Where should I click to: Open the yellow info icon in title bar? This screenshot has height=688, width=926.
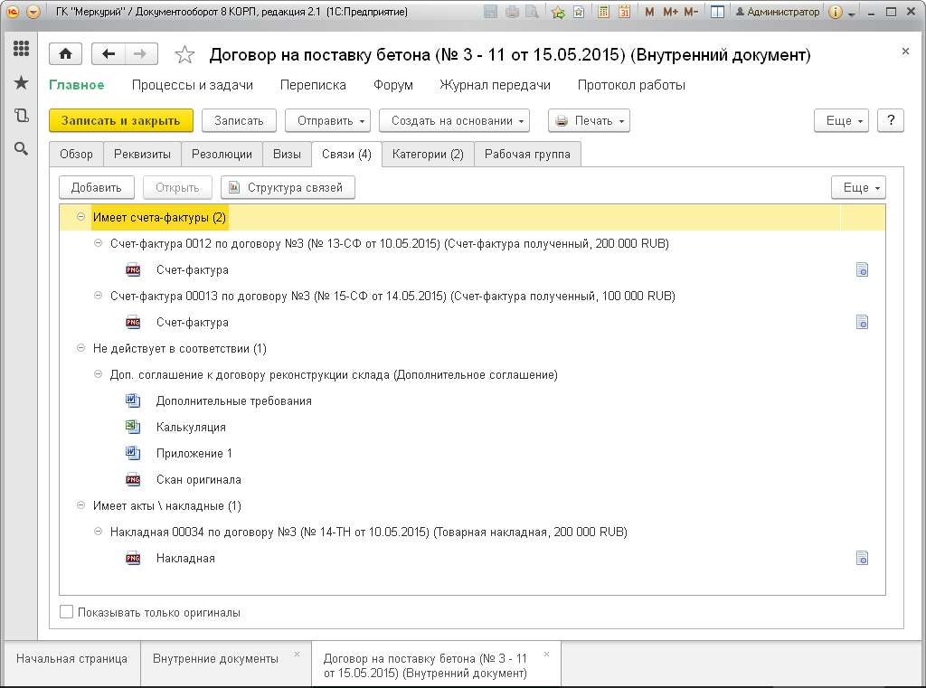(x=835, y=12)
